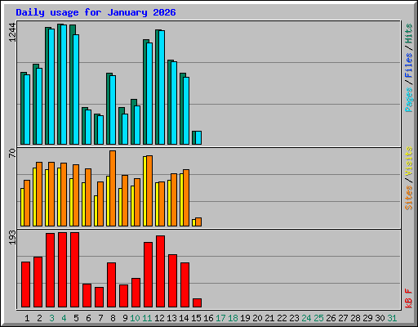Click the day 12 red KB bar

pyautogui.click(x=161, y=271)
